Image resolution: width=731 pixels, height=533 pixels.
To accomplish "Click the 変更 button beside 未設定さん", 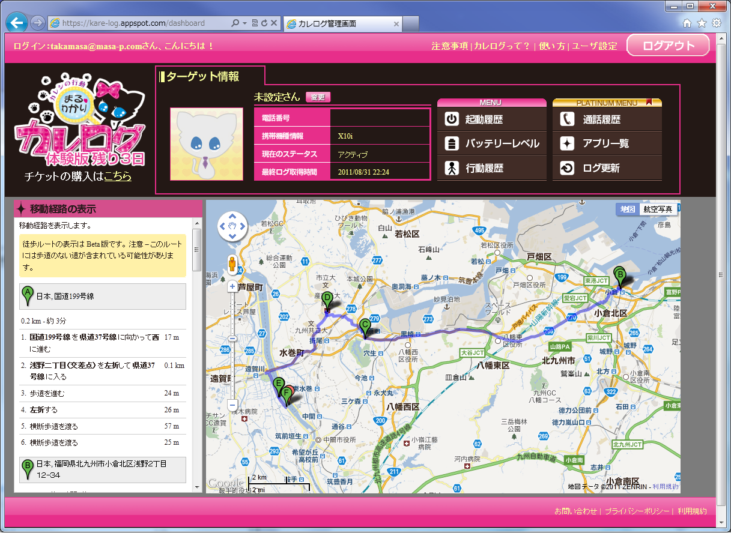I will click(318, 97).
